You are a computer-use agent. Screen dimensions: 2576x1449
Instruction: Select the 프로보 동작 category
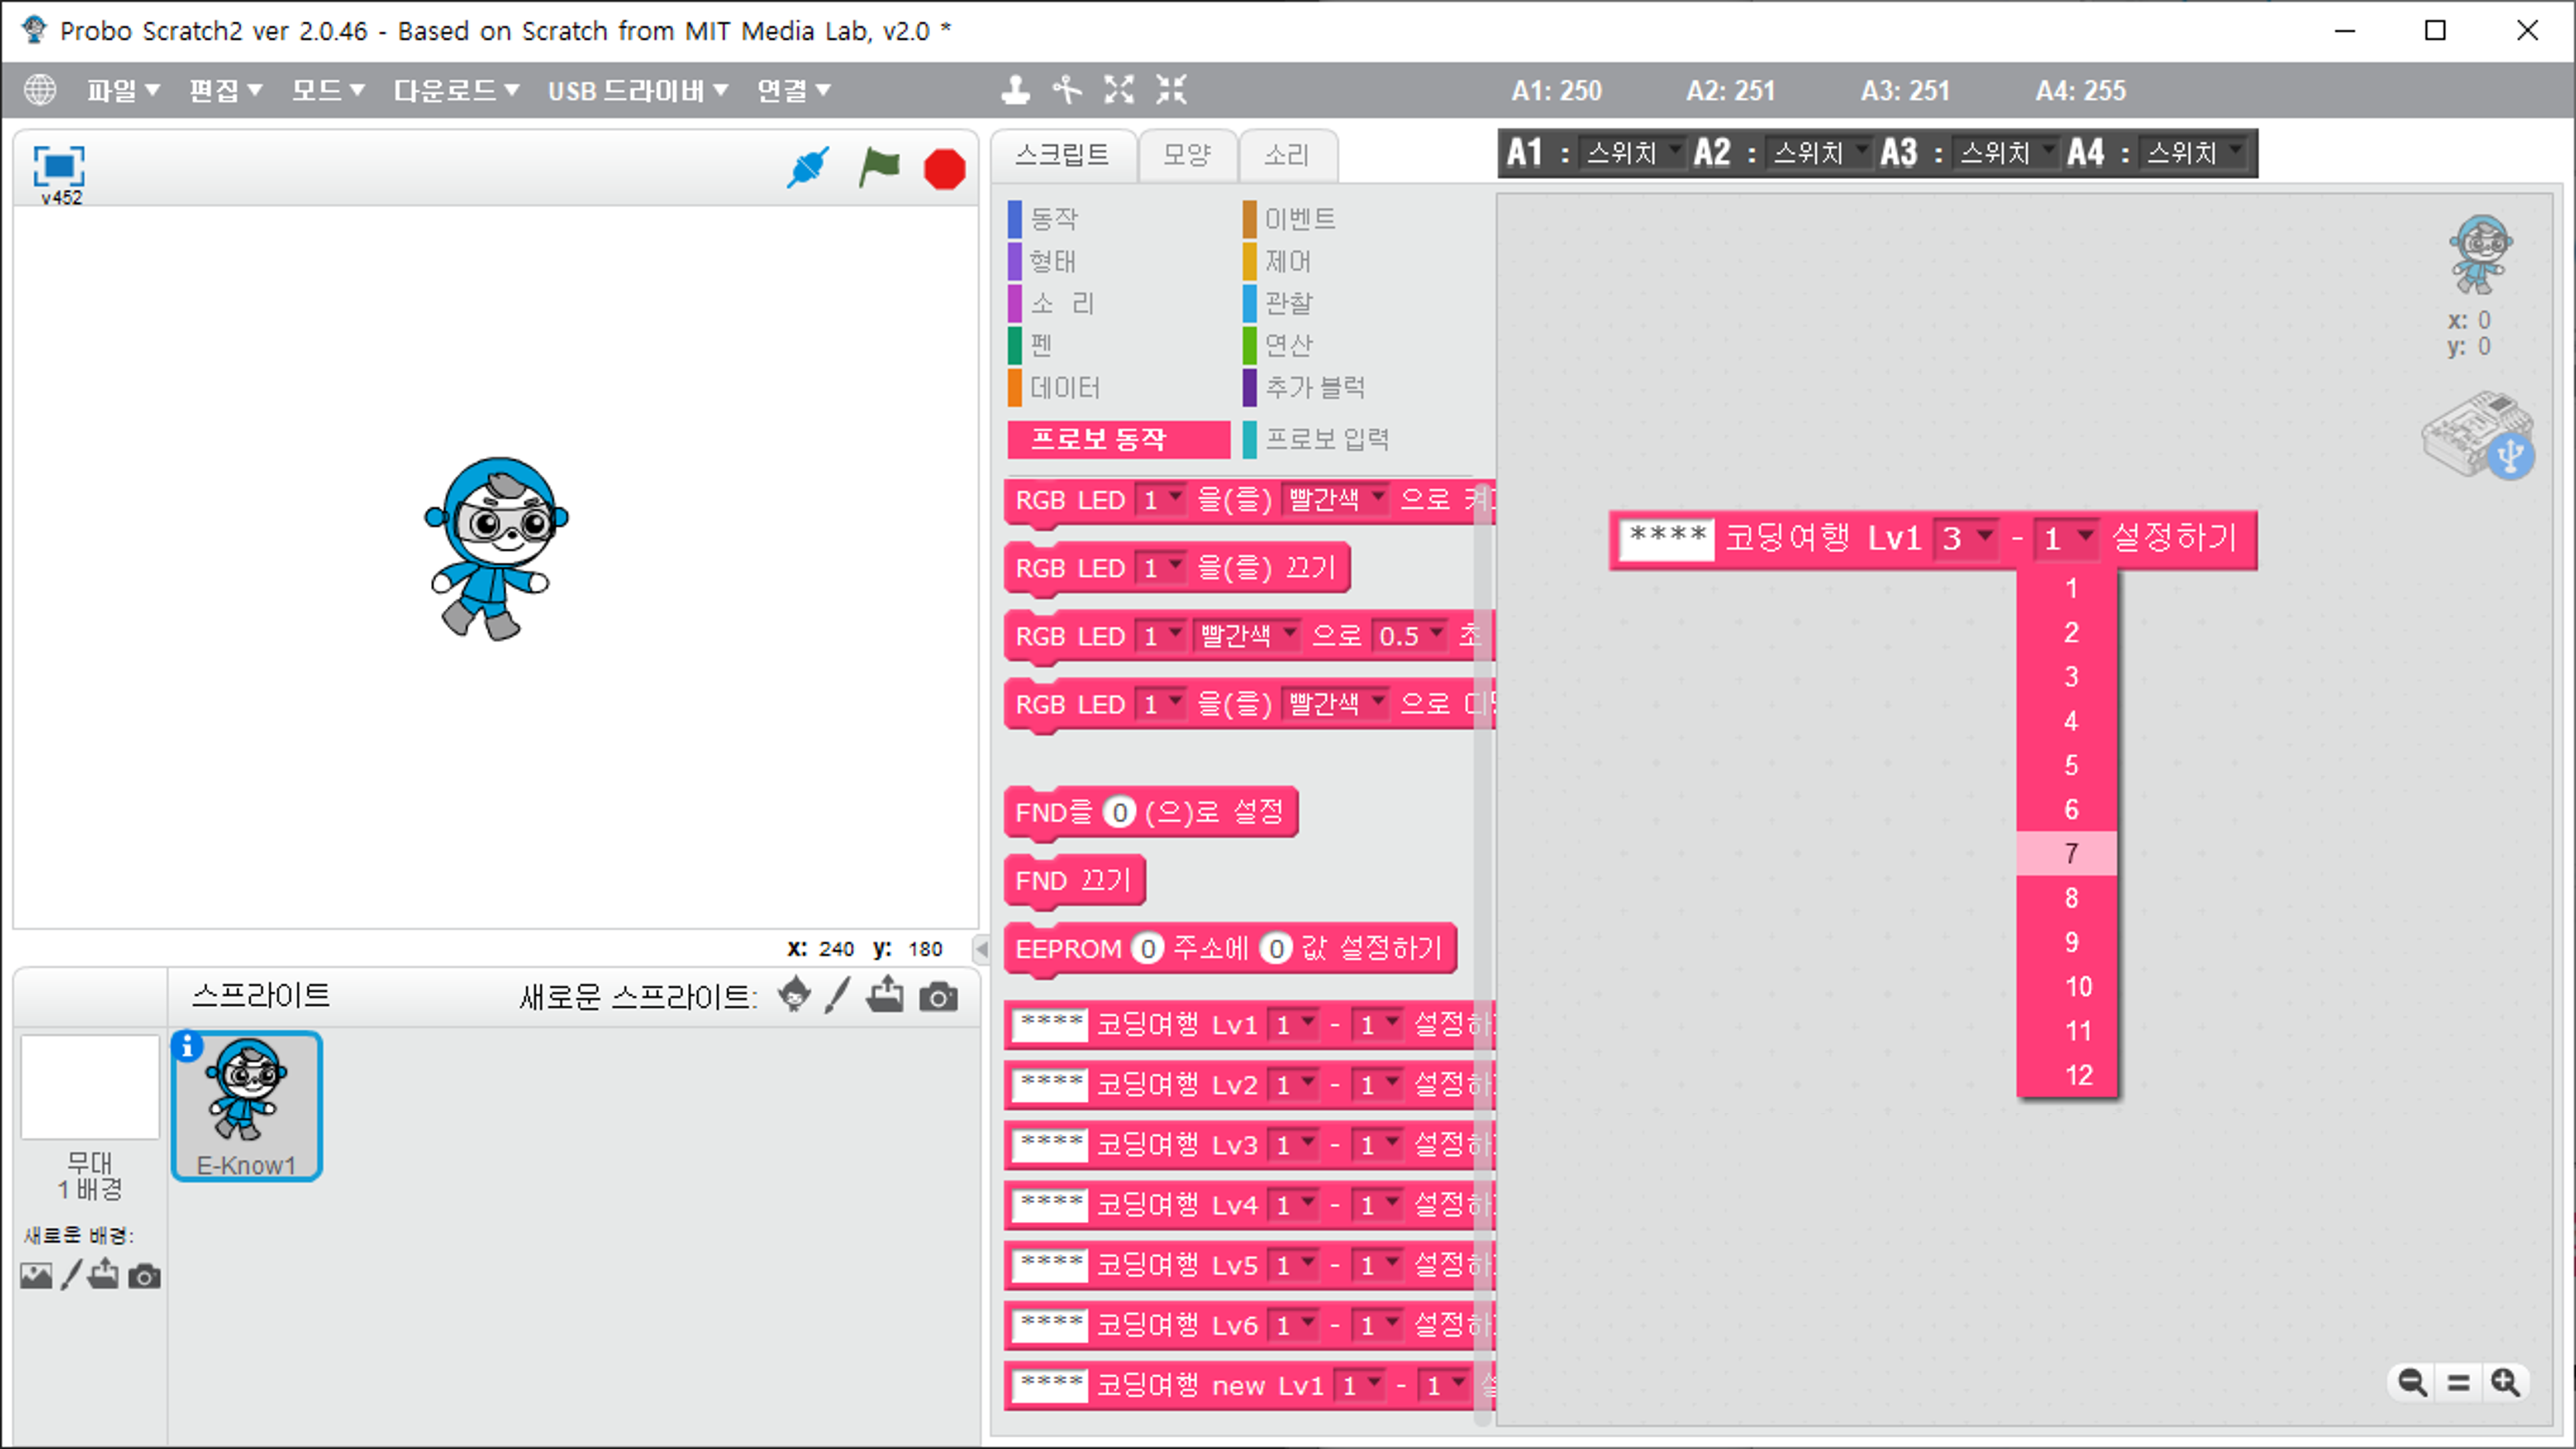point(1119,439)
